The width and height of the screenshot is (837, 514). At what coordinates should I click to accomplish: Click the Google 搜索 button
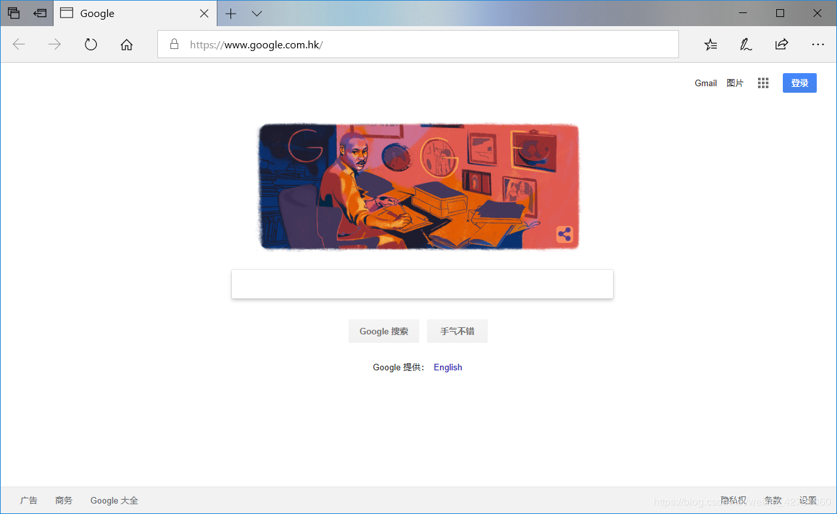coord(384,331)
